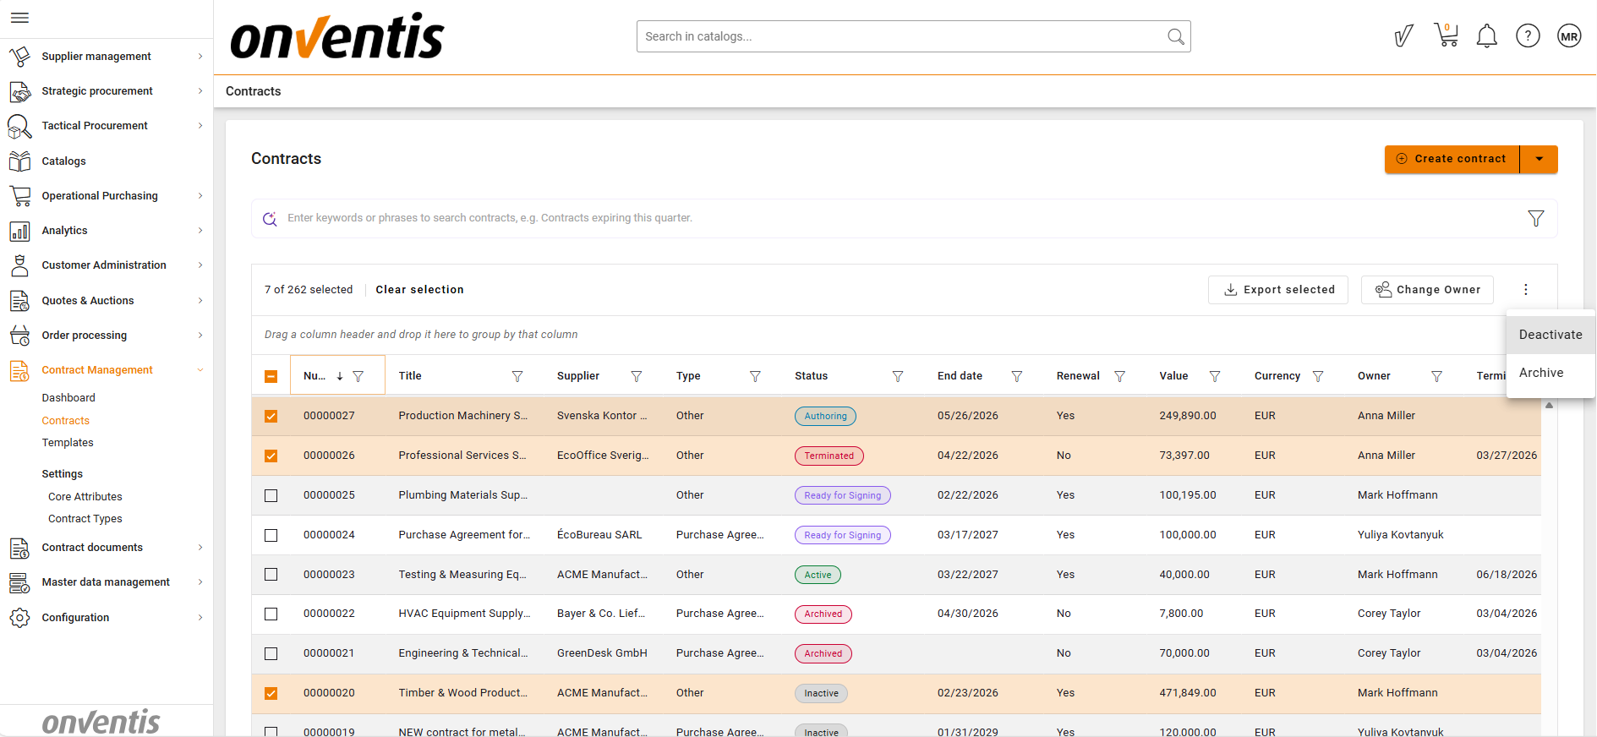
Task: Click the Search in catalogs field
Action: pyautogui.click(x=900, y=36)
